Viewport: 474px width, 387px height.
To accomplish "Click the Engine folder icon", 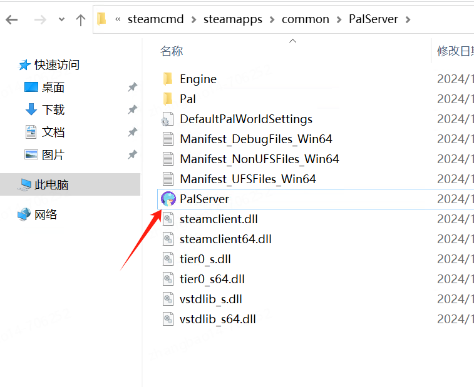I will pos(168,79).
